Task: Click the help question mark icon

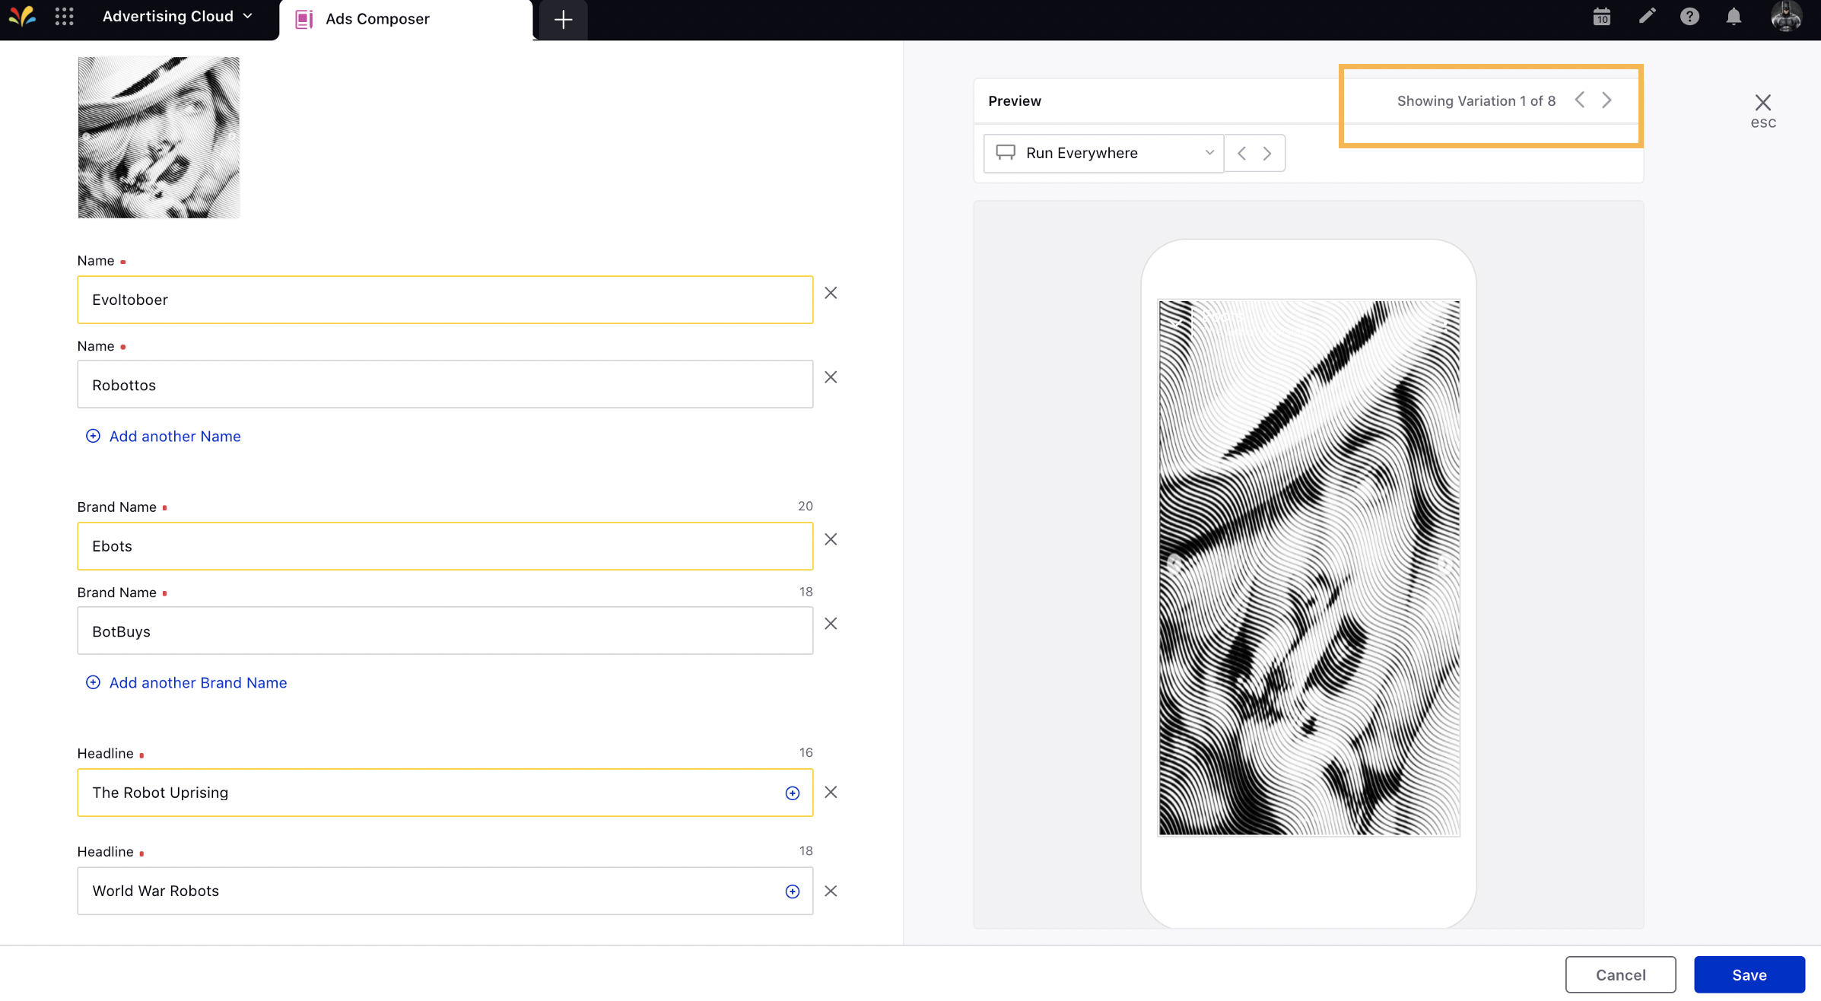Action: pos(1689,17)
